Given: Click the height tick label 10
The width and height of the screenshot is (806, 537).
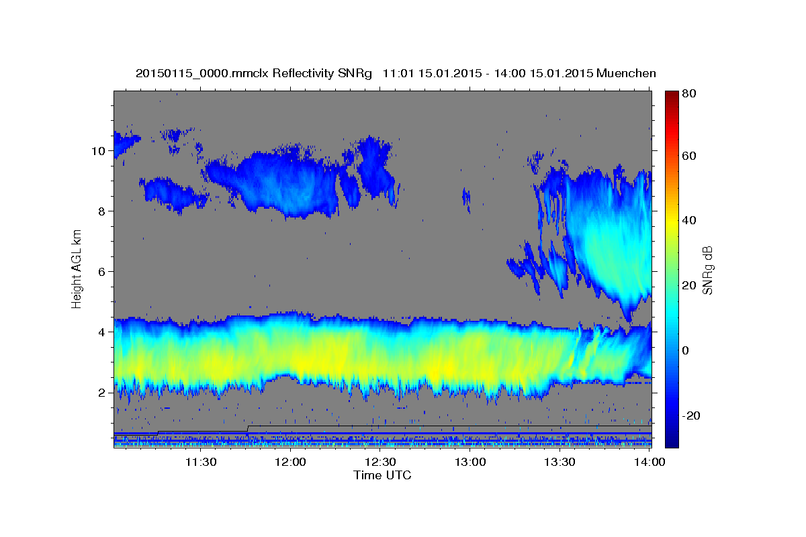Looking at the screenshot, I should tap(99, 151).
